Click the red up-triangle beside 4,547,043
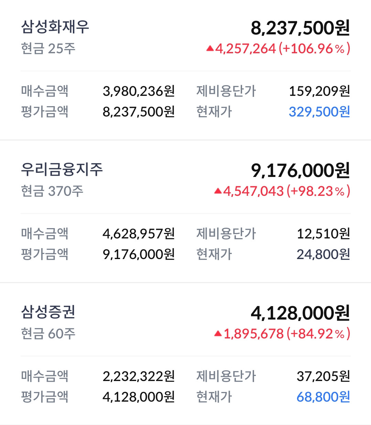The height and width of the screenshot is (425, 371). click(x=218, y=191)
